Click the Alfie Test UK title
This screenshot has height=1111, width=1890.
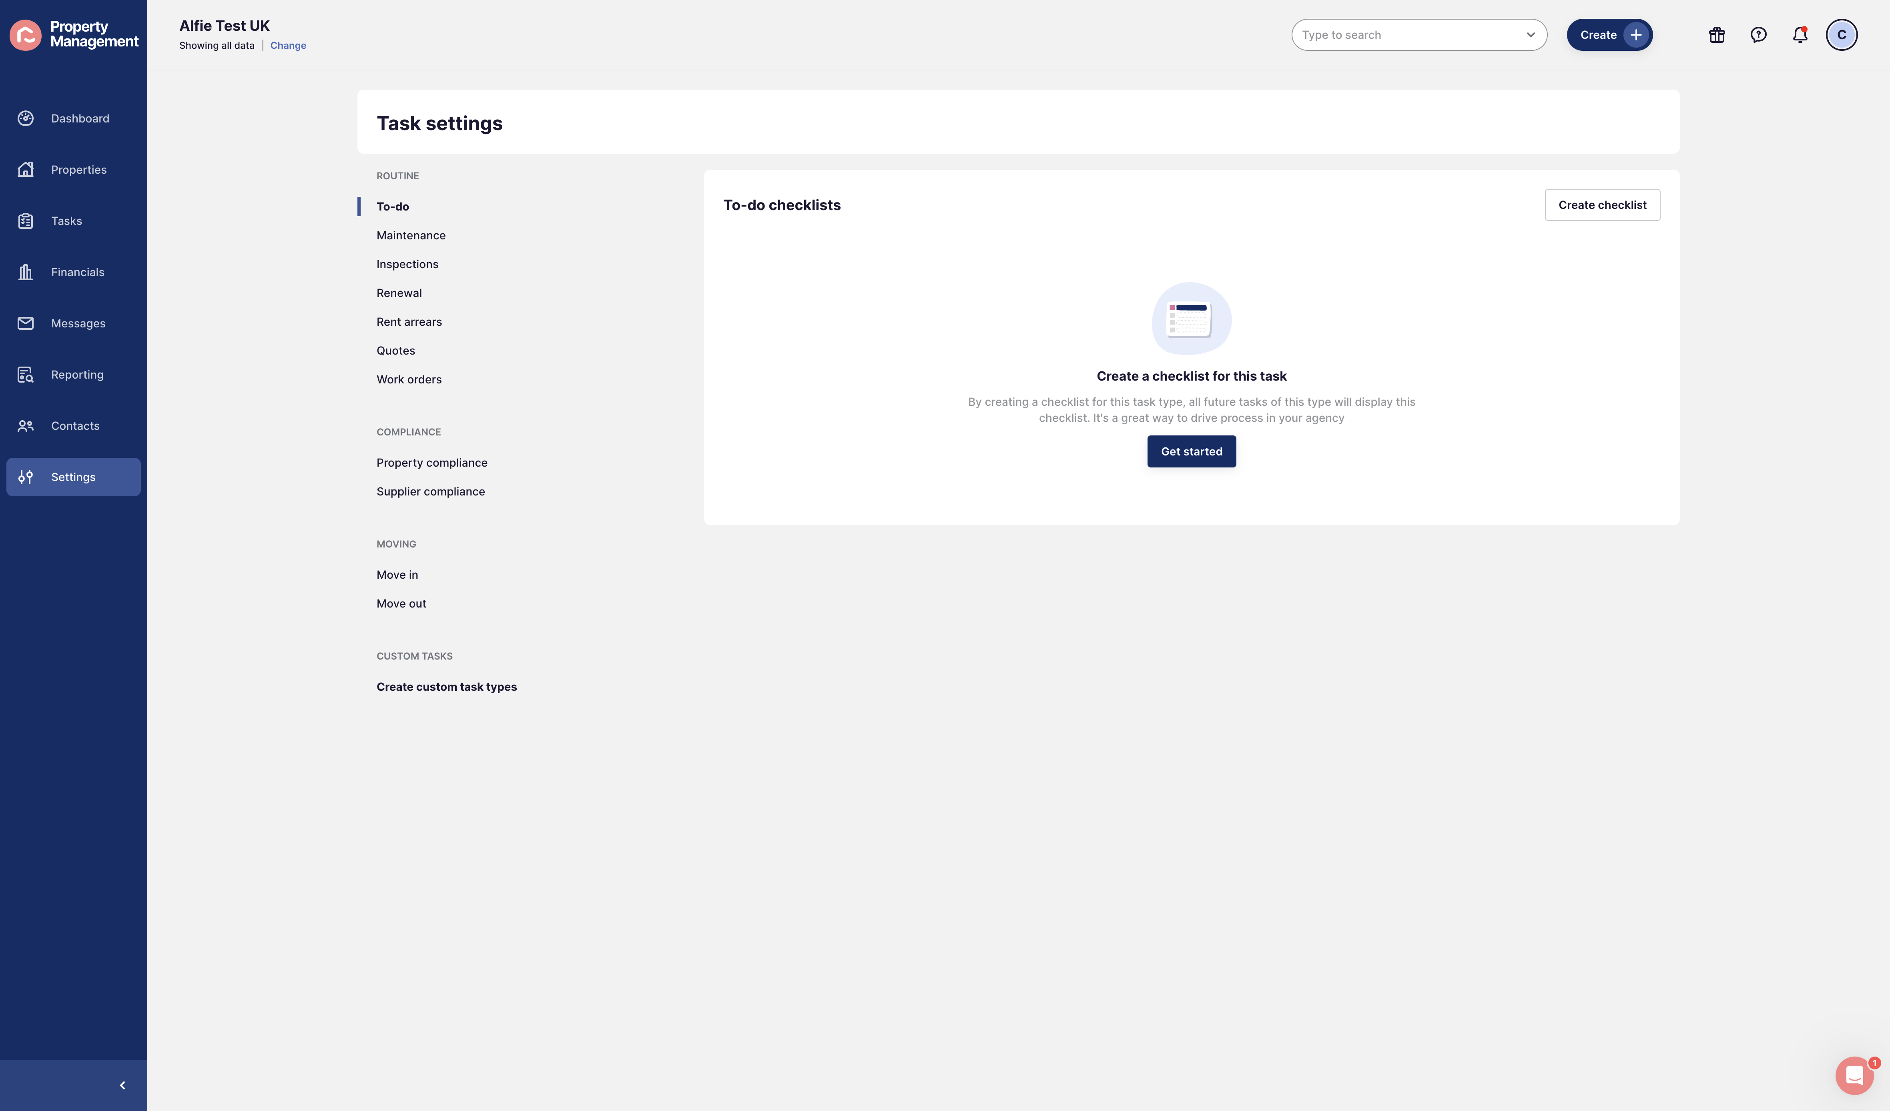[x=224, y=26]
